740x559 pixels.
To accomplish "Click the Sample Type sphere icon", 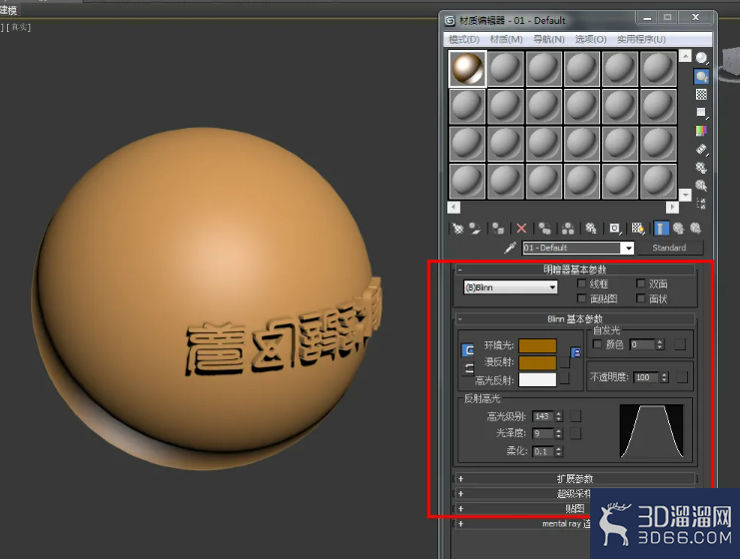I will (x=702, y=58).
